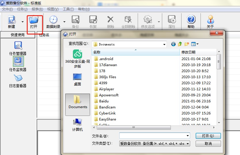The image size is (240, 155).
Task: Click the 备份 (Backup) toolbar icon
Action: 75,20
